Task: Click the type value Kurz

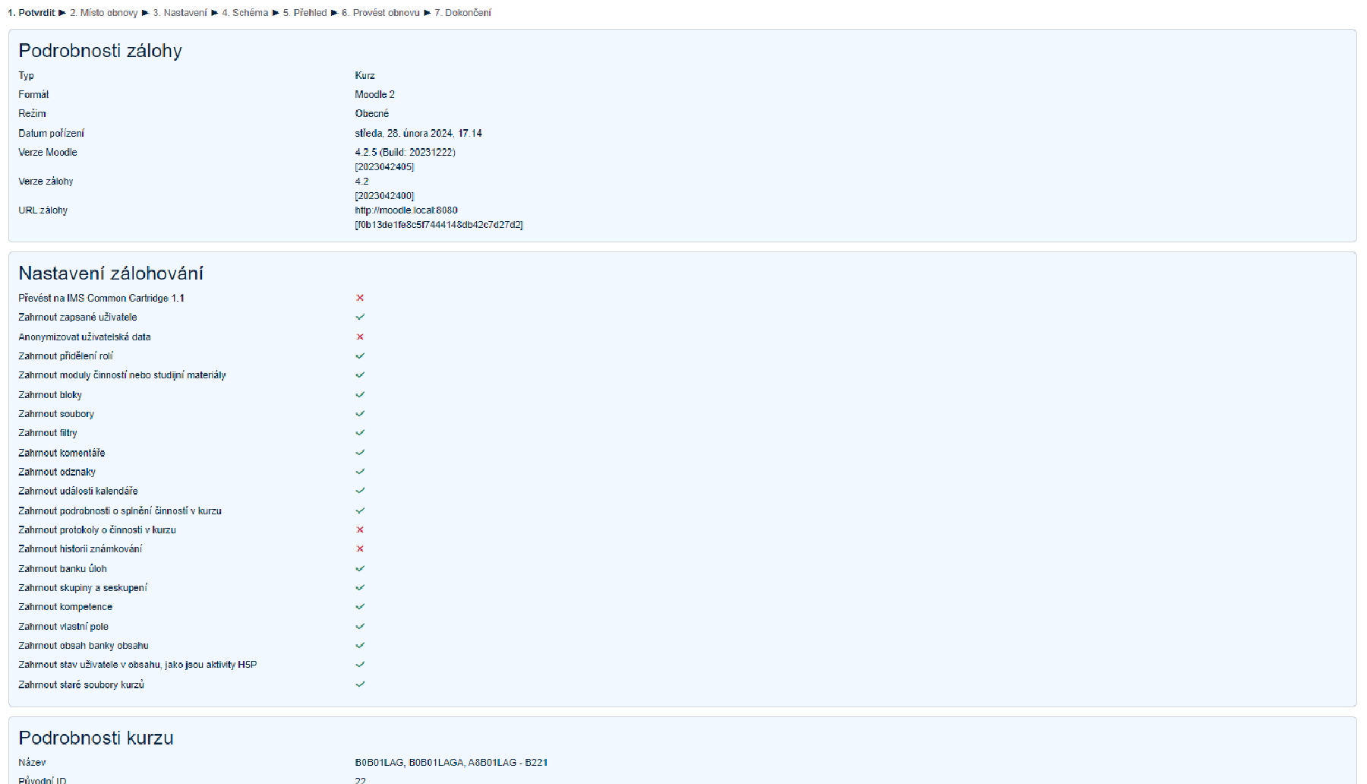Action: (x=365, y=75)
